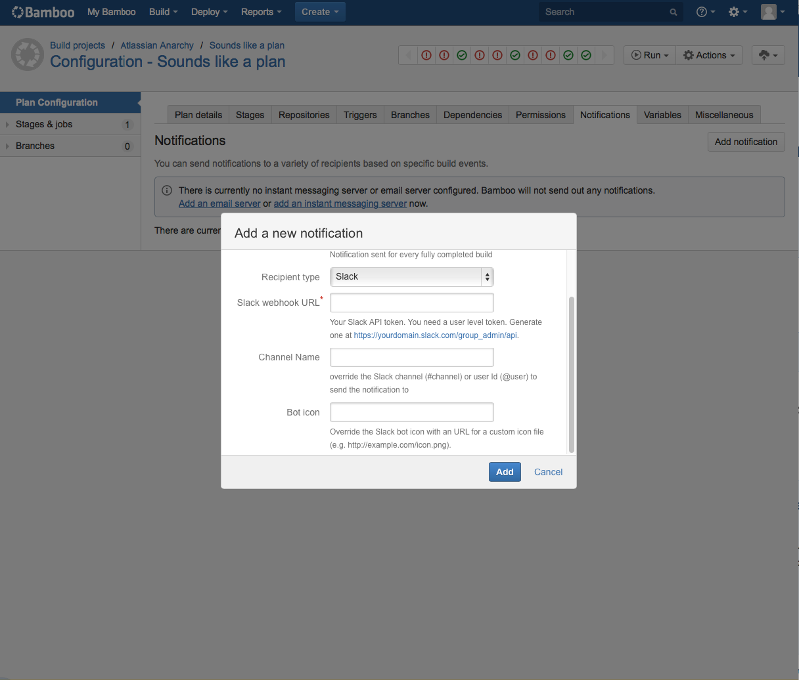Click the Sounds like a plan breadcrumb

click(247, 45)
